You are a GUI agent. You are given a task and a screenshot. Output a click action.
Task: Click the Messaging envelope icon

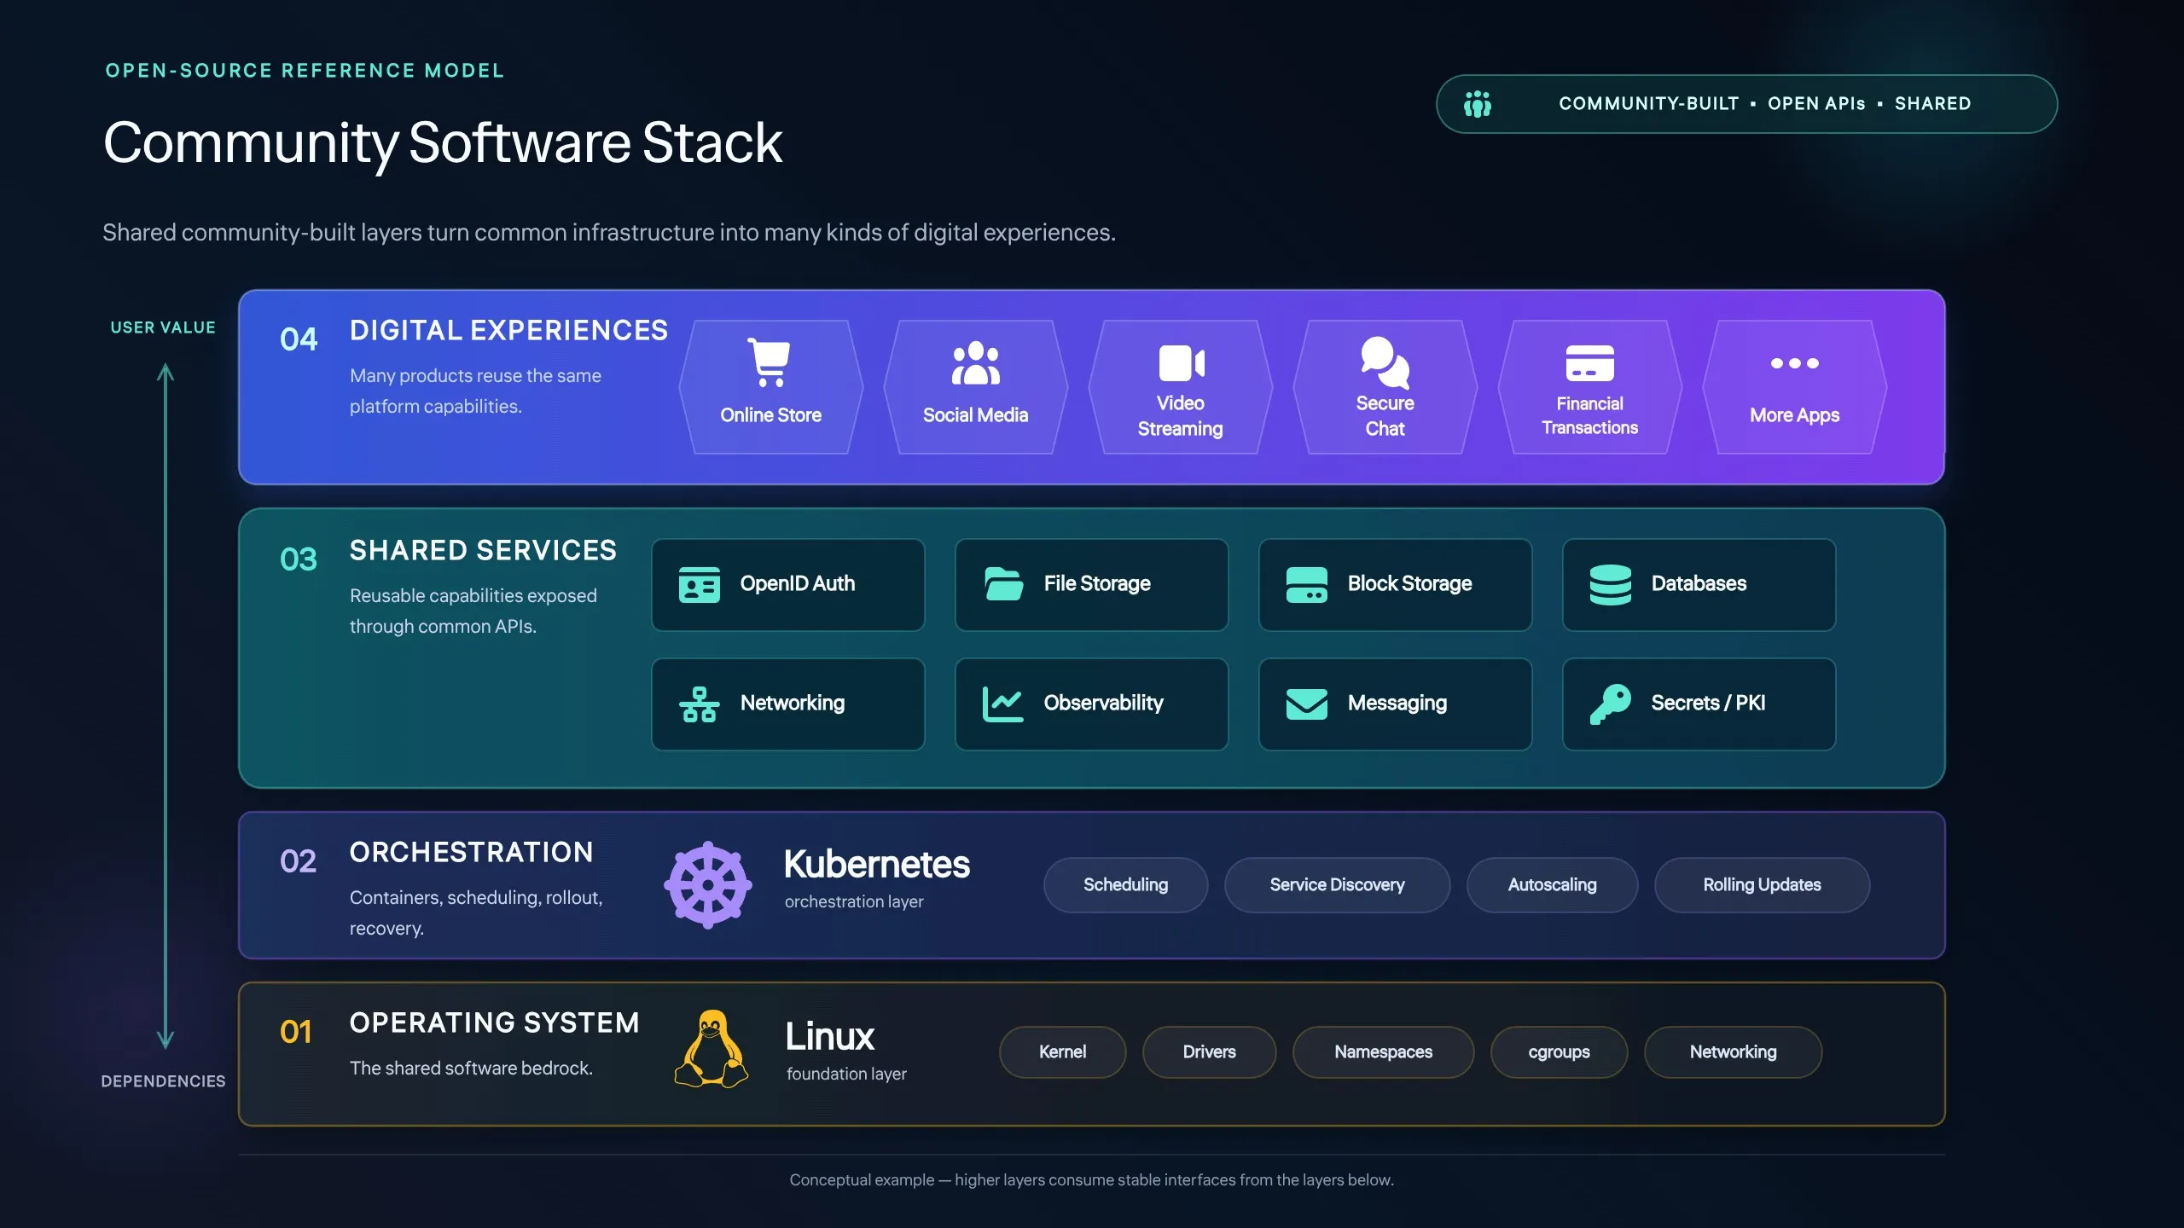click(1306, 704)
